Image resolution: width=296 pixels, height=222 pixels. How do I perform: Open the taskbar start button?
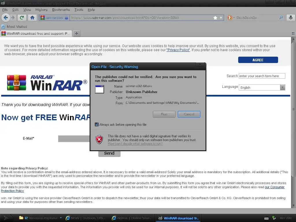tap(6, 218)
